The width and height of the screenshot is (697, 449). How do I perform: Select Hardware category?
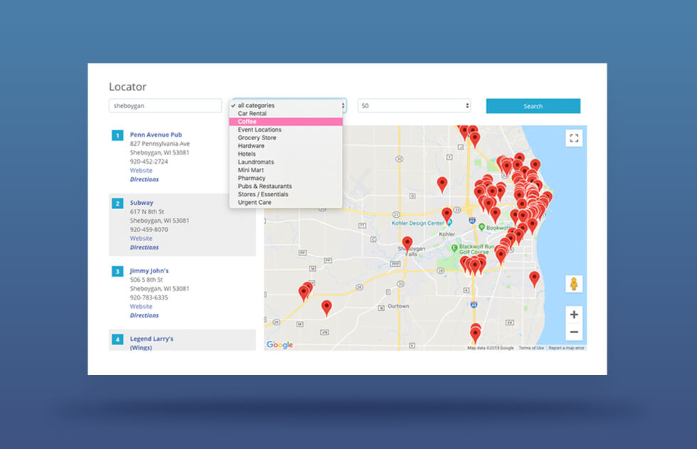pyautogui.click(x=286, y=146)
